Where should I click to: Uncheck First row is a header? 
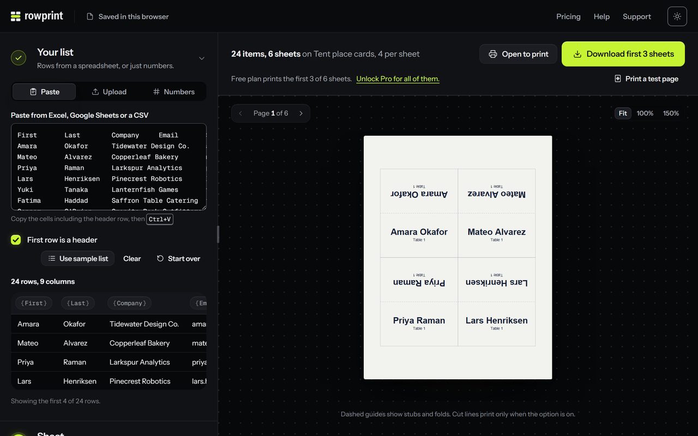[16, 240]
